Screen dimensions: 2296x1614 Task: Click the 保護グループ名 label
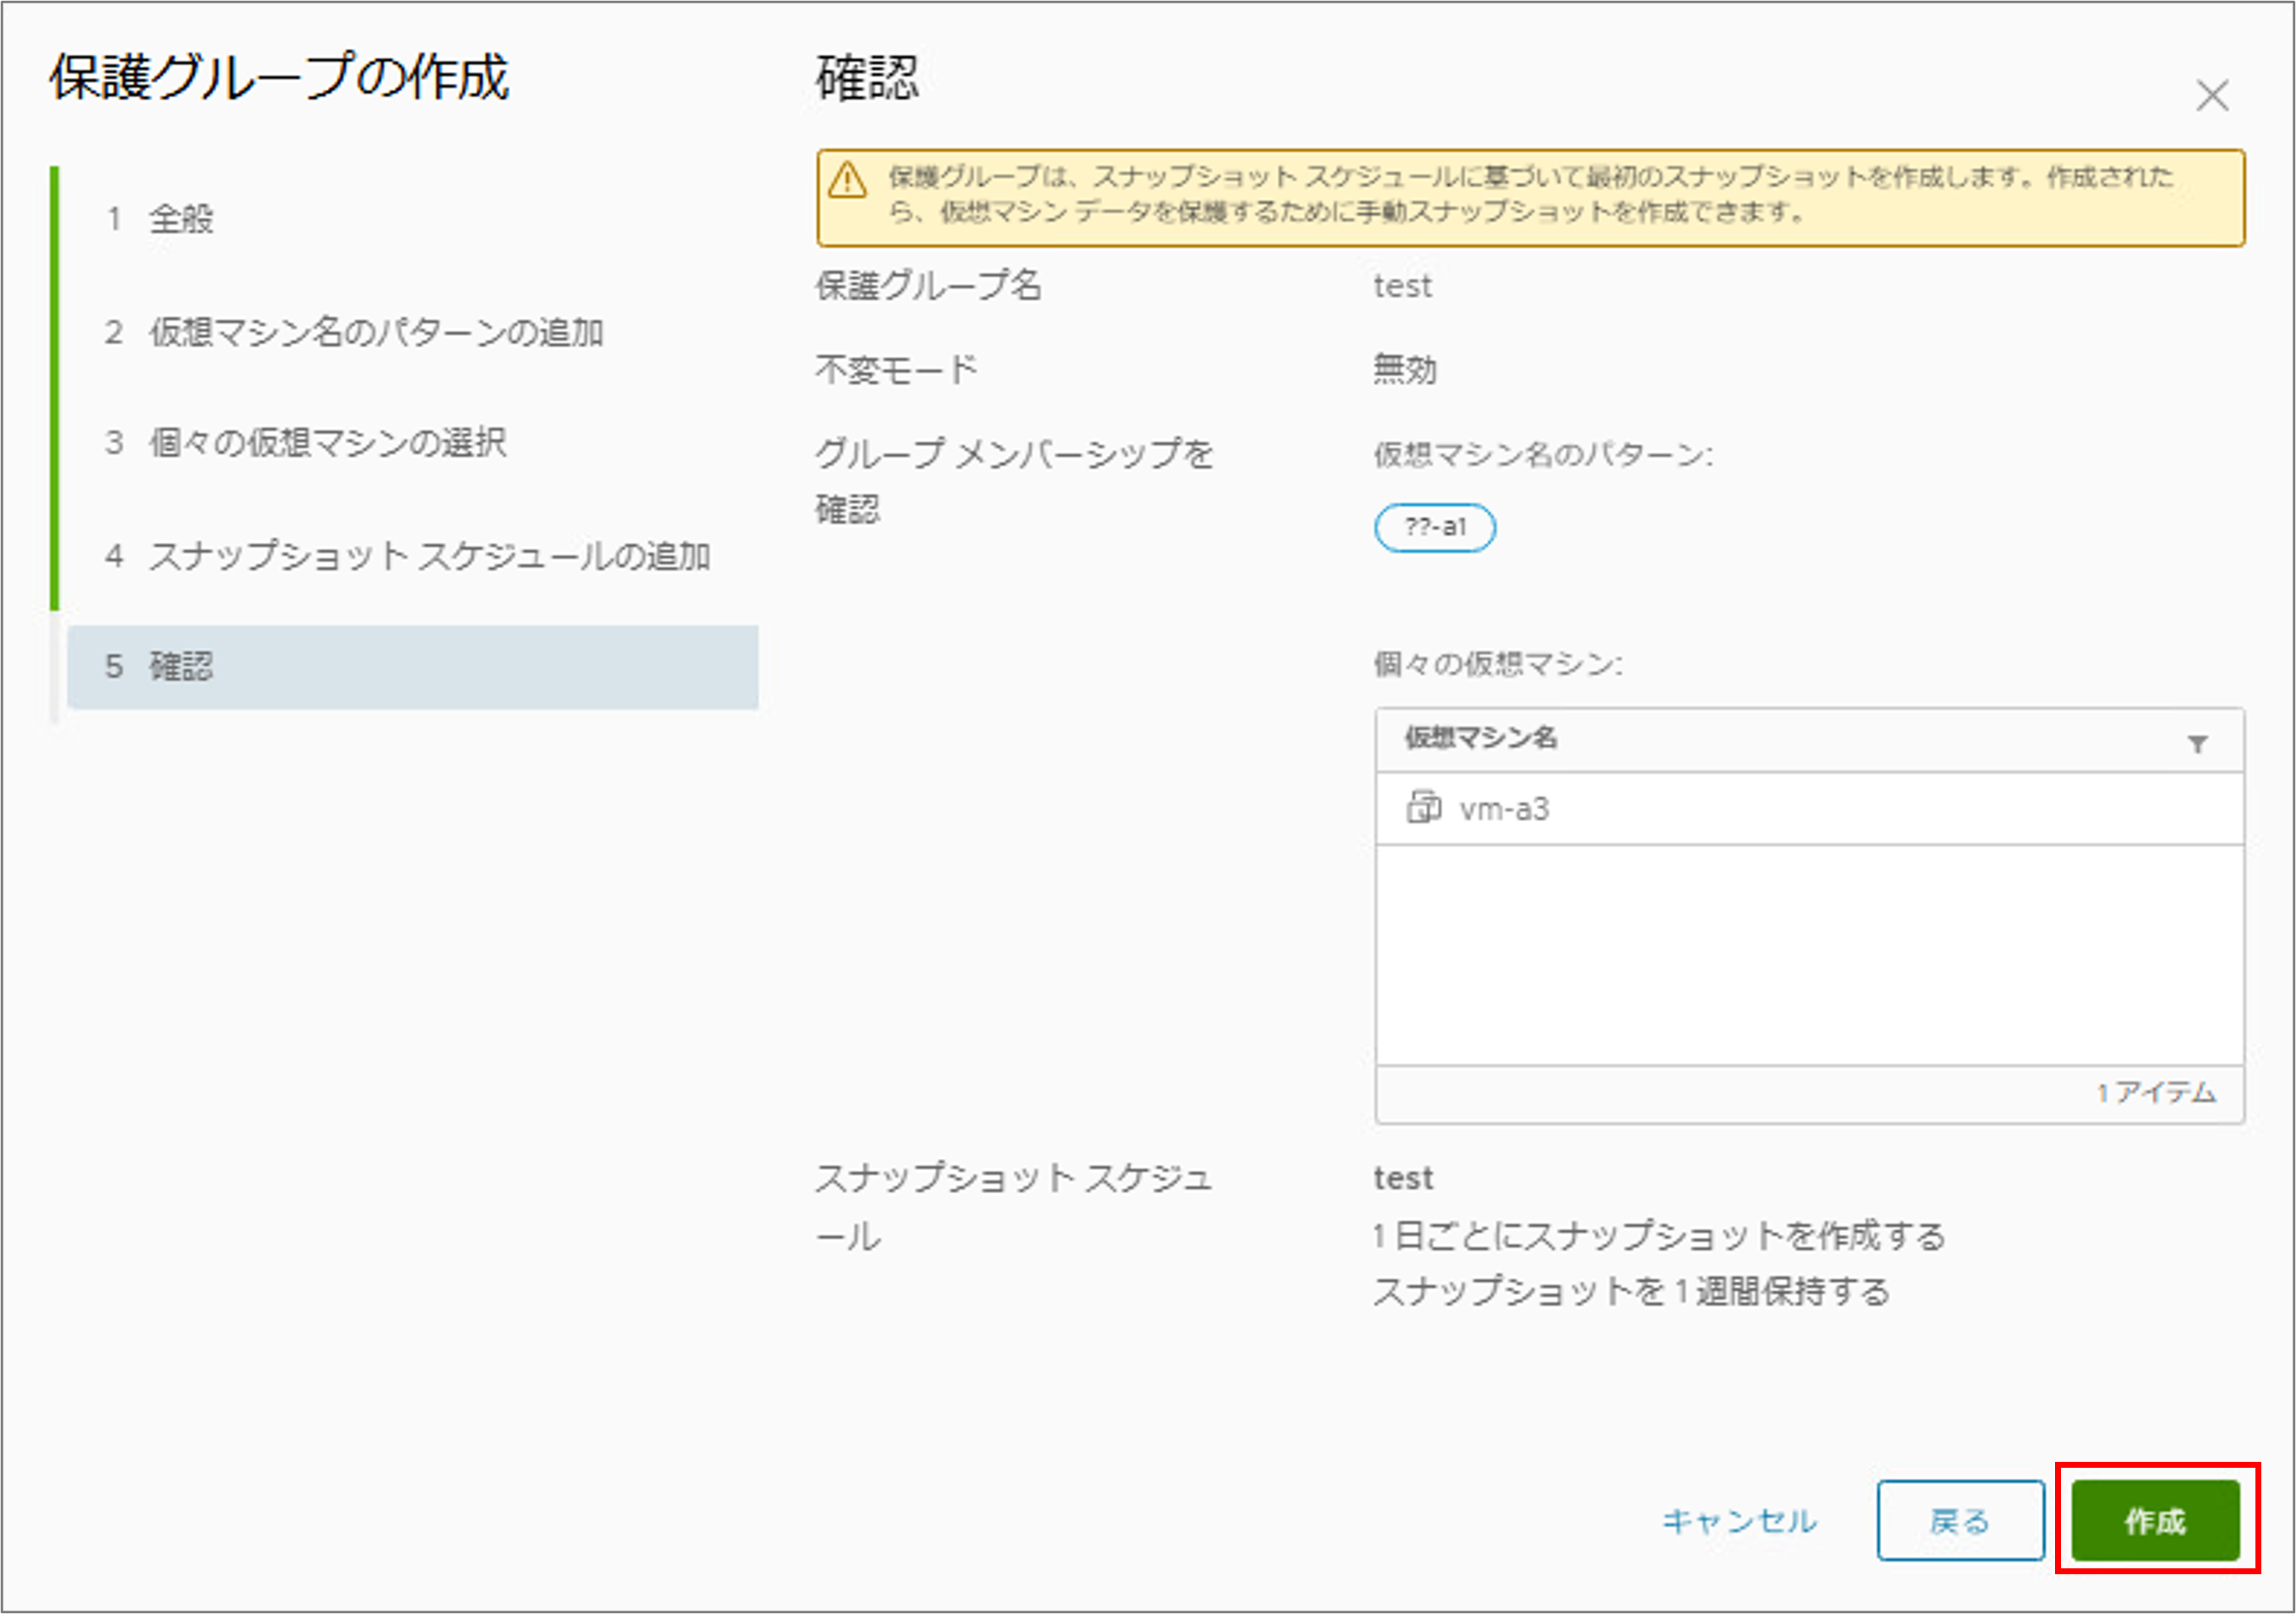(x=928, y=286)
